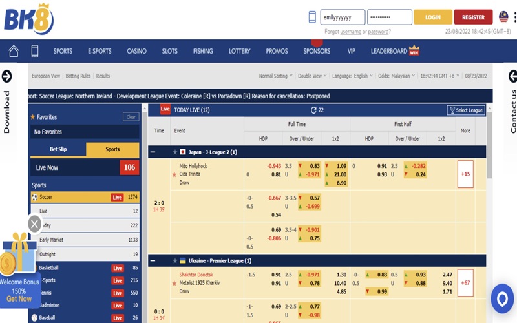The height and width of the screenshot is (323, 517).
Task: Click the Select League button
Action: click(466, 110)
